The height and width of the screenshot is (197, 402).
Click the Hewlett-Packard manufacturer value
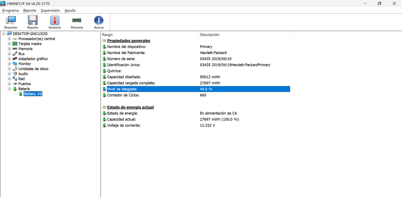click(213, 53)
